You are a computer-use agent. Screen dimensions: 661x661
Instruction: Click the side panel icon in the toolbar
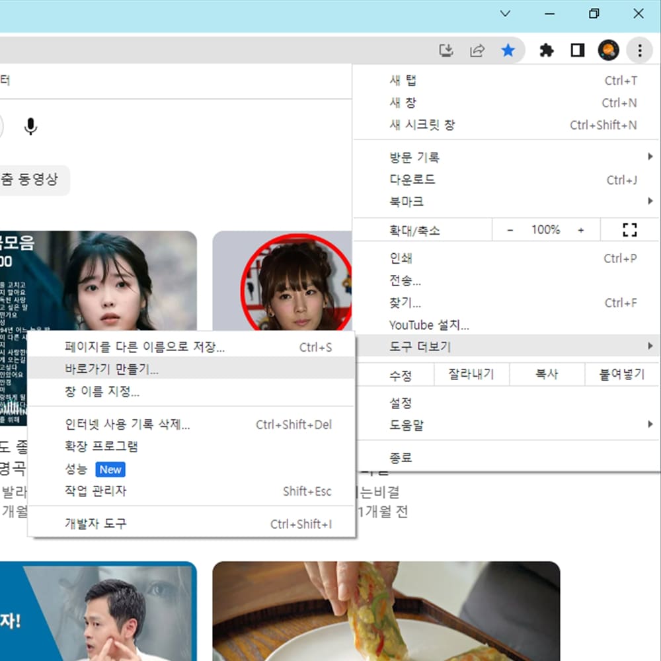(x=576, y=50)
